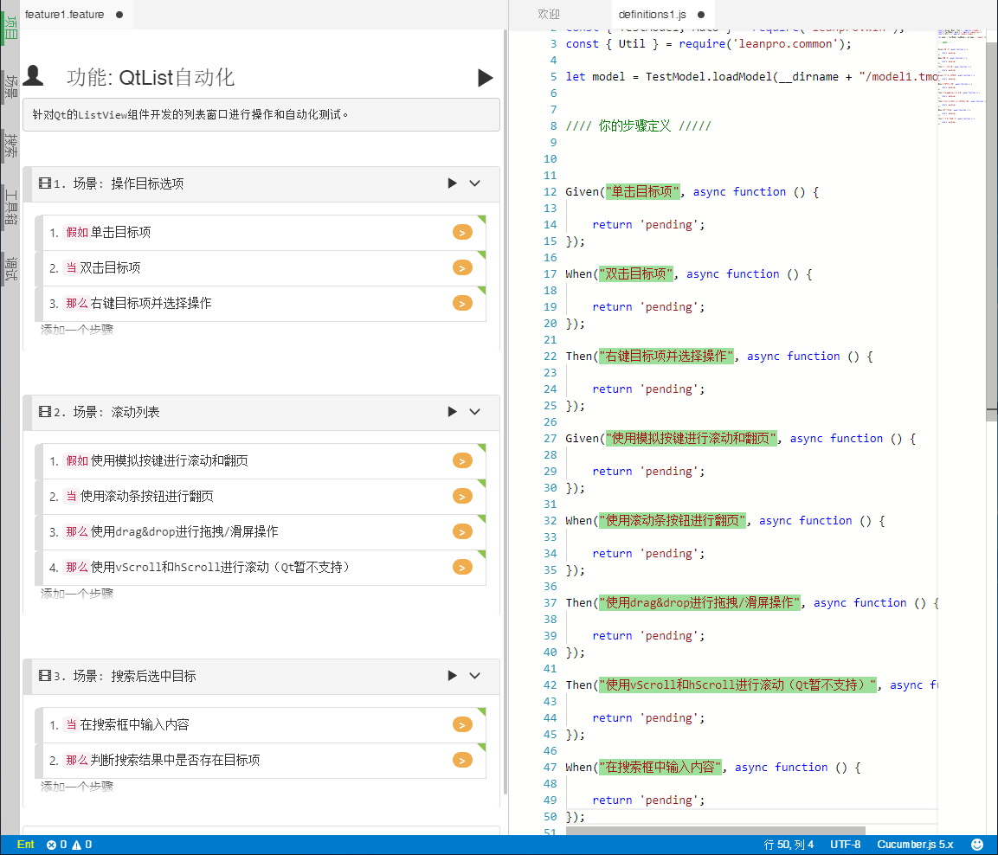Select step 假如 单击目标项
Image resolution: width=998 pixels, height=855 pixels.
[261, 232]
